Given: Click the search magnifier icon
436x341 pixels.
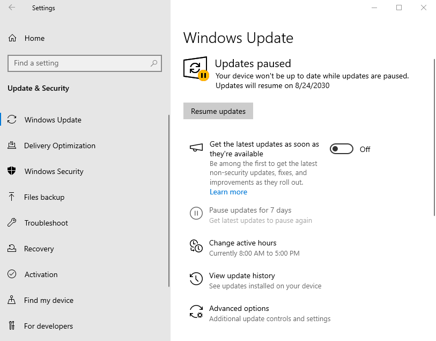Looking at the screenshot, I should tap(154, 63).
